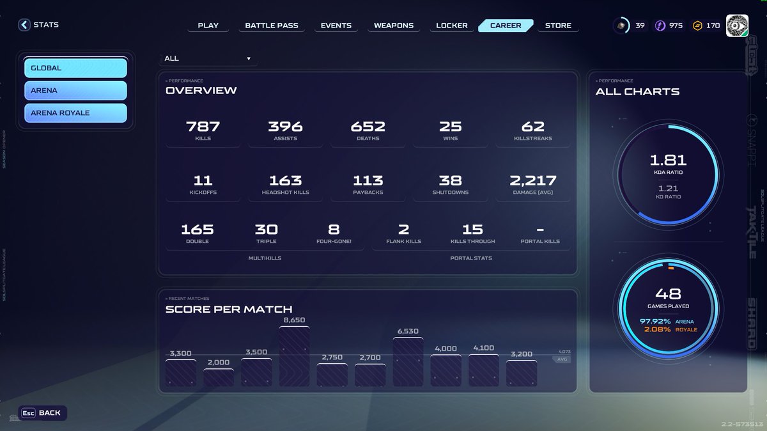Click the OVERVIEW heading
The height and width of the screenshot is (431, 767).
coord(201,90)
